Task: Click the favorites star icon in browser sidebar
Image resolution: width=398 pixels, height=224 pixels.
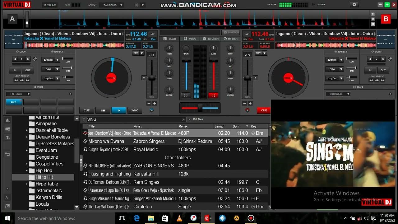Action: [x=7, y=120]
